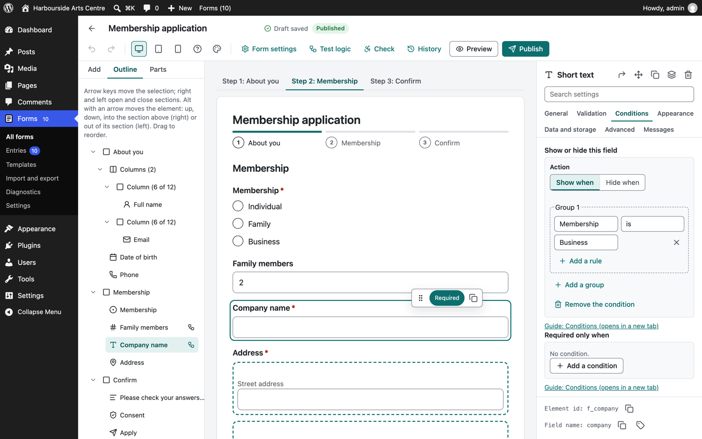Click the Publish button
702x439 pixels.
[x=526, y=49]
